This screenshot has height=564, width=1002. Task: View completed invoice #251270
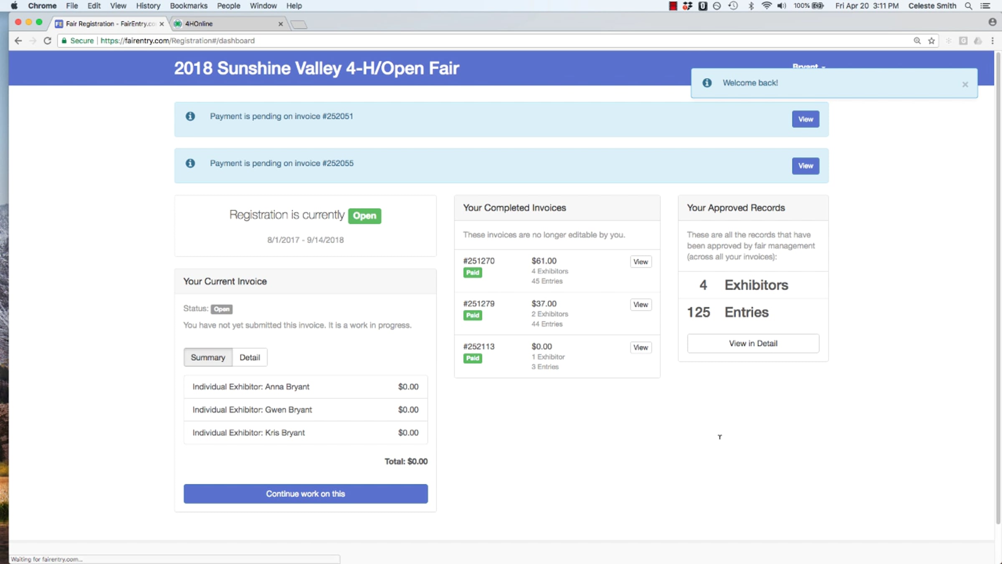[x=640, y=262]
